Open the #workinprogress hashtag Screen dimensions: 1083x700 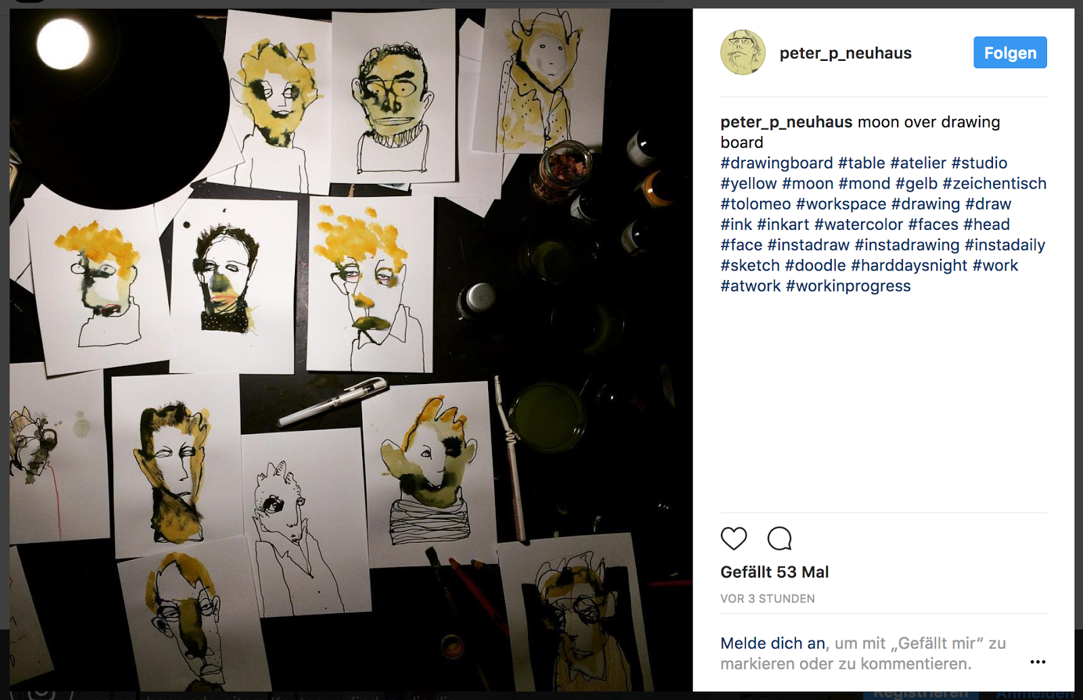pyautogui.click(x=848, y=286)
